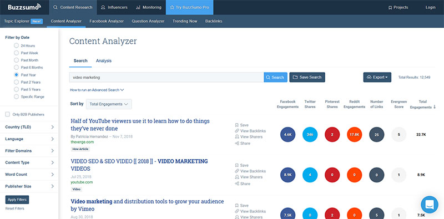Click the blue Search button
The width and height of the screenshot is (444, 219).
coord(275,77)
